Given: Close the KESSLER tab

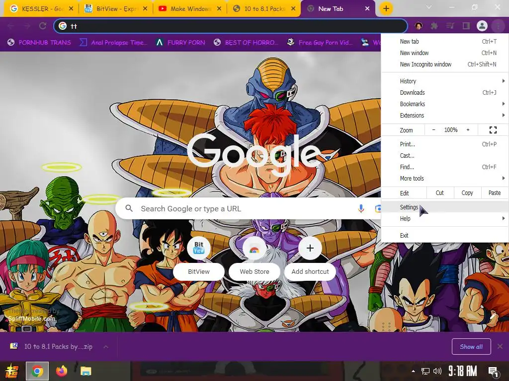Looking at the screenshot, I should coord(71,9).
